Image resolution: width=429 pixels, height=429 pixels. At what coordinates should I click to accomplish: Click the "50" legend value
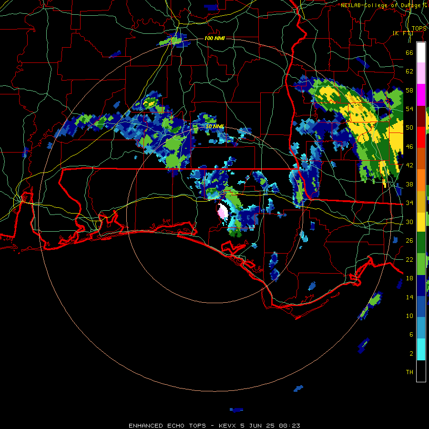point(409,128)
